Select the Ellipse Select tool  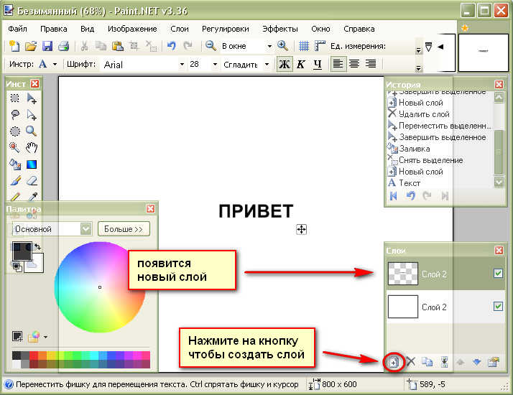[14, 131]
